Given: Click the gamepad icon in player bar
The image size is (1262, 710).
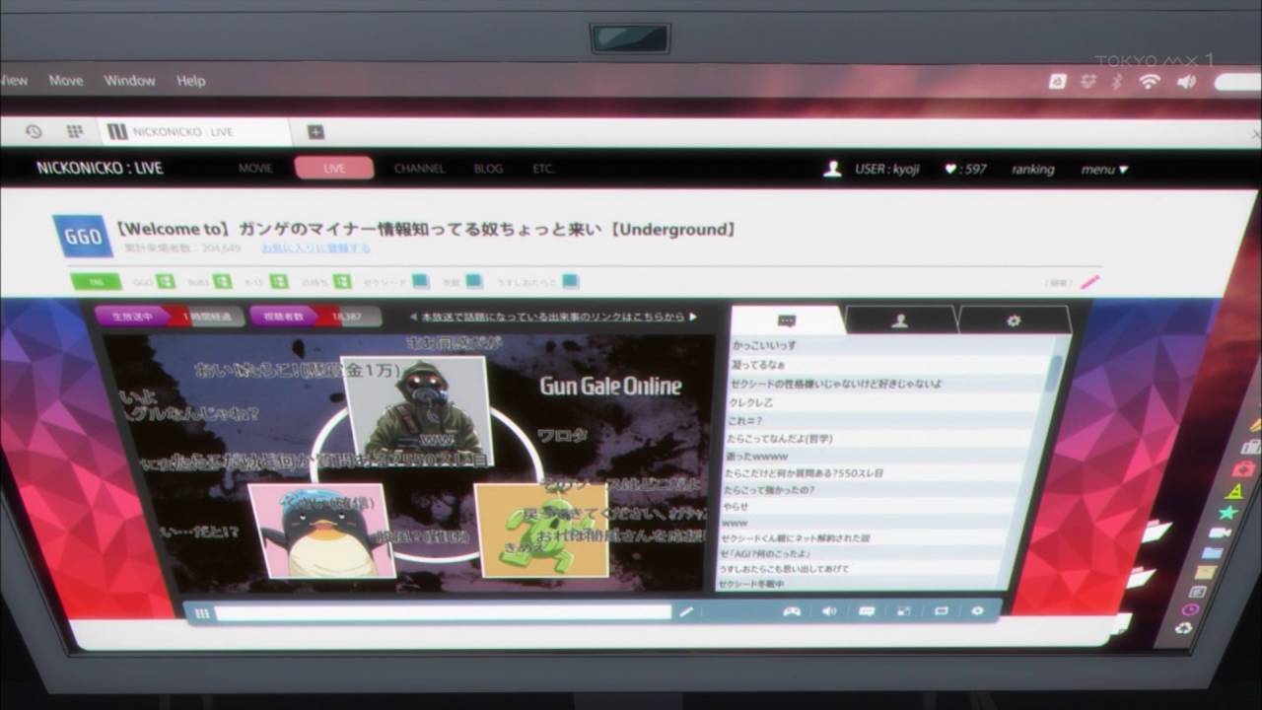Looking at the screenshot, I should (792, 611).
